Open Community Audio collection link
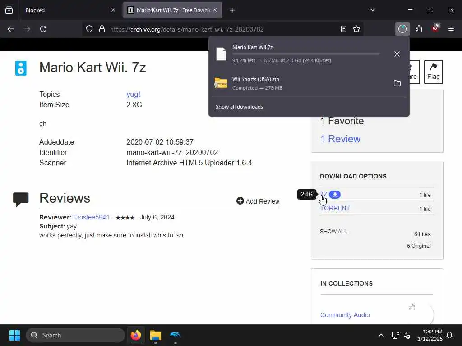Screen dimensions: 462x346 click(x=345, y=315)
